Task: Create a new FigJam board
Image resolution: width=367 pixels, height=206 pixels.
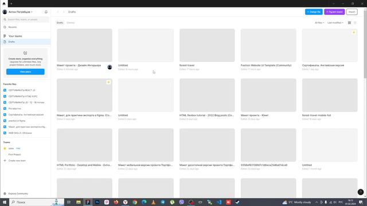Action: [x=334, y=12]
